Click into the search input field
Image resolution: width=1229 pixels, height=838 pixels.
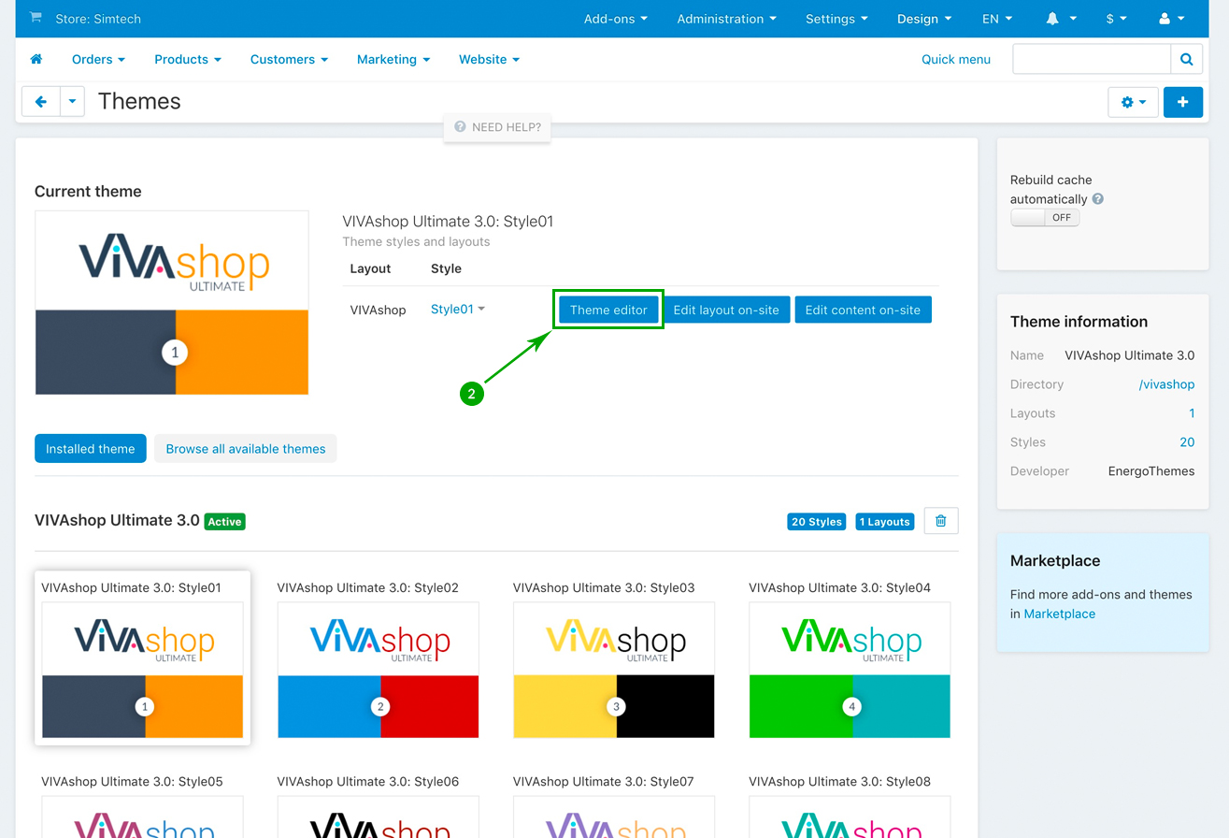coord(1092,59)
